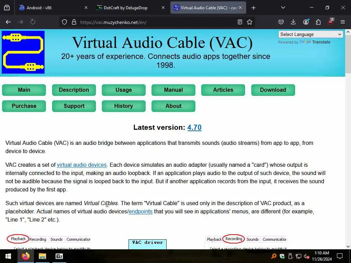The width and height of the screenshot is (351, 263).
Task: Open the Description page
Action: (x=74, y=90)
